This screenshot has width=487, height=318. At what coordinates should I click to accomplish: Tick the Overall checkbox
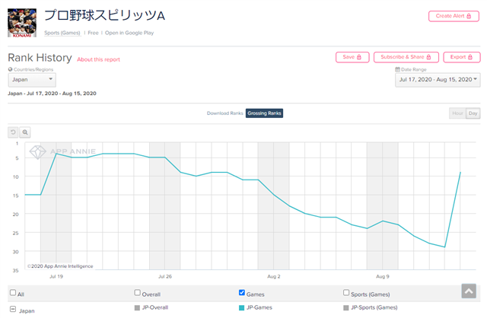(x=137, y=293)
